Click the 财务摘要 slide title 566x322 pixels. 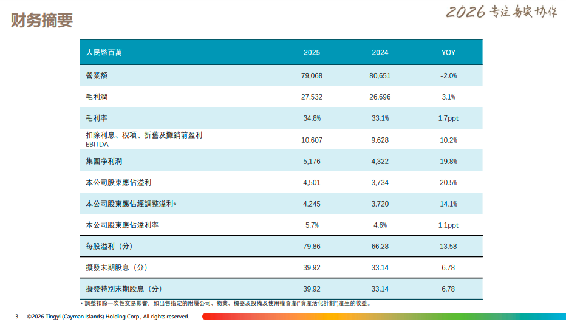(x=42, y=20)
